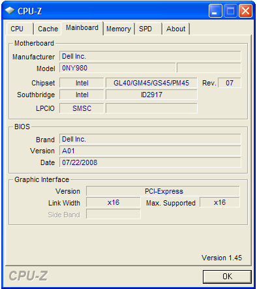Click the PCI-Express graphic interface version field
The height and width of the screenshot is (289, 257).
click(163, 191)
